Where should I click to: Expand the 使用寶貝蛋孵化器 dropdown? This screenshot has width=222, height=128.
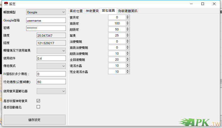(x=51, y=91)
